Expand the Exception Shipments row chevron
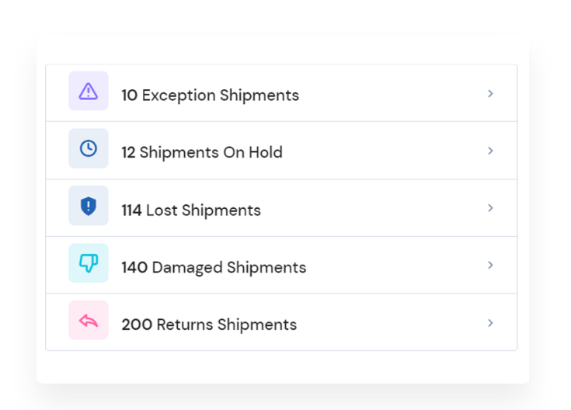This screenshot has width=571, height=410. coord(490,94)
